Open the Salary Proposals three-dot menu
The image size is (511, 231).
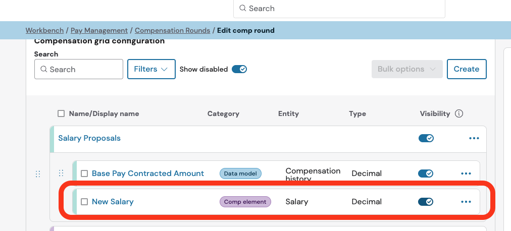(x=474, y=138)
